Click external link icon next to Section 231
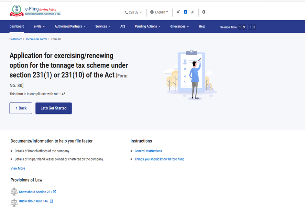 click(x=55, y=192)
